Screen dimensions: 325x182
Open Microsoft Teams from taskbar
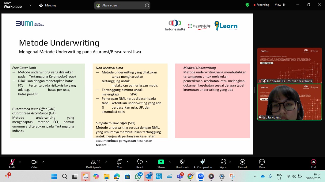pyautogui.click(x=180, y=176)
